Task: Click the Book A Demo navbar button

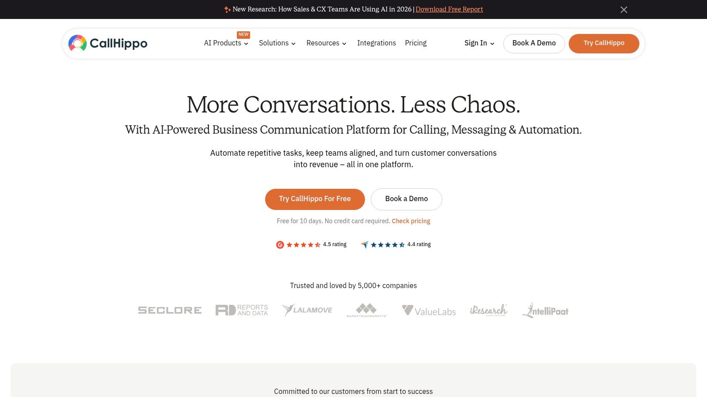Action: pos(534,43)
